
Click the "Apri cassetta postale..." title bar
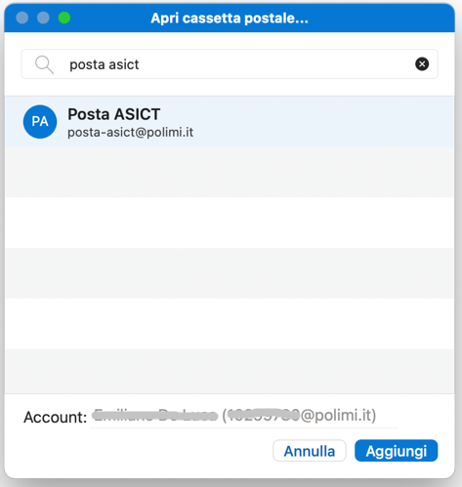[x=230, y=18]
